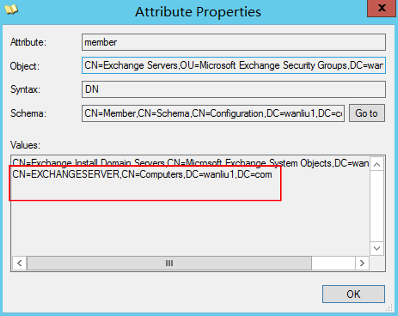398x316 pixels.
Task: Click the Values: label
Action: click(25, 145)
